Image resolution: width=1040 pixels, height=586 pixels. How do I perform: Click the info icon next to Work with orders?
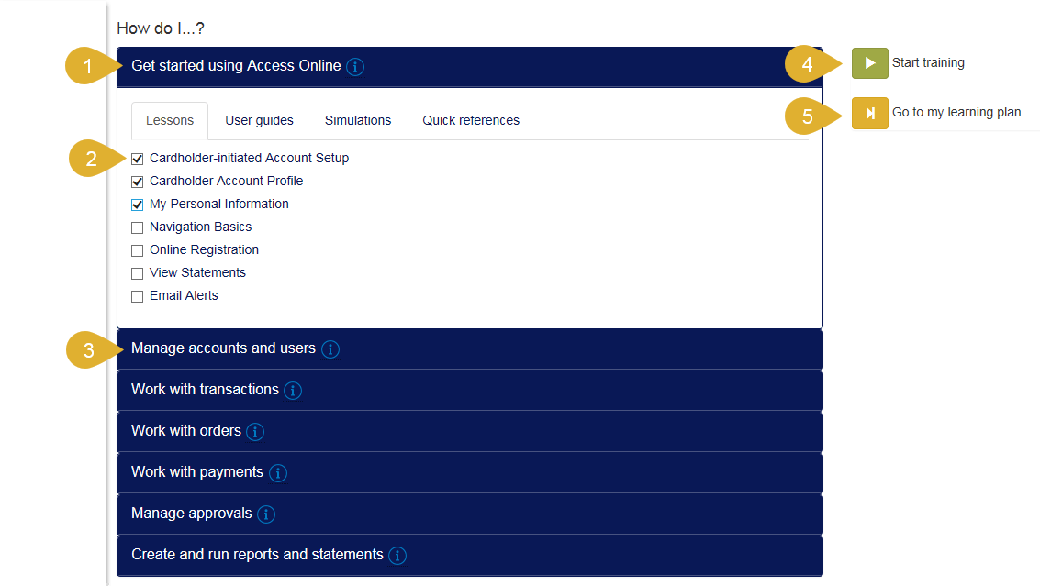254,431
